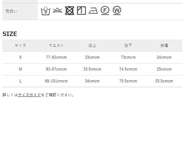188x147 pixels.
Task: Click the 77-92cmcm waist value
Action: tap(56, 57)
